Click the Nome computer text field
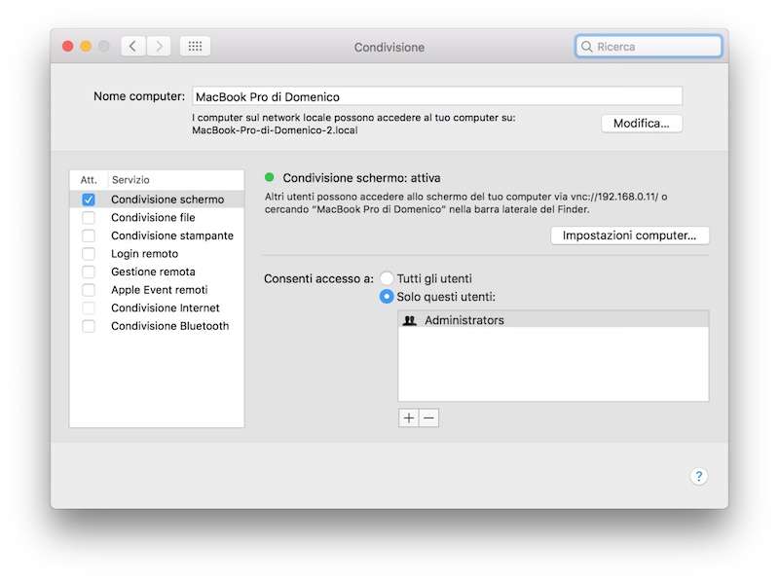The height and width of the screenshot is (581, 779). [437, 96]
